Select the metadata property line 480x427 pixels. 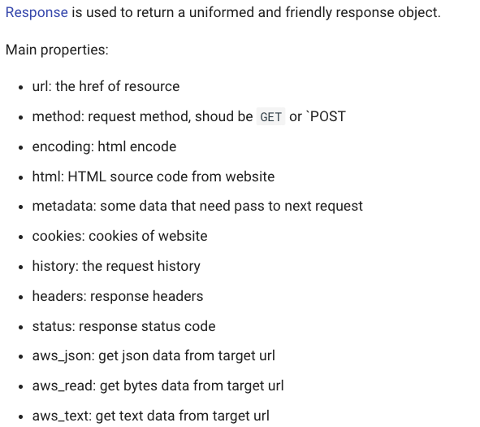click(197, 206)
